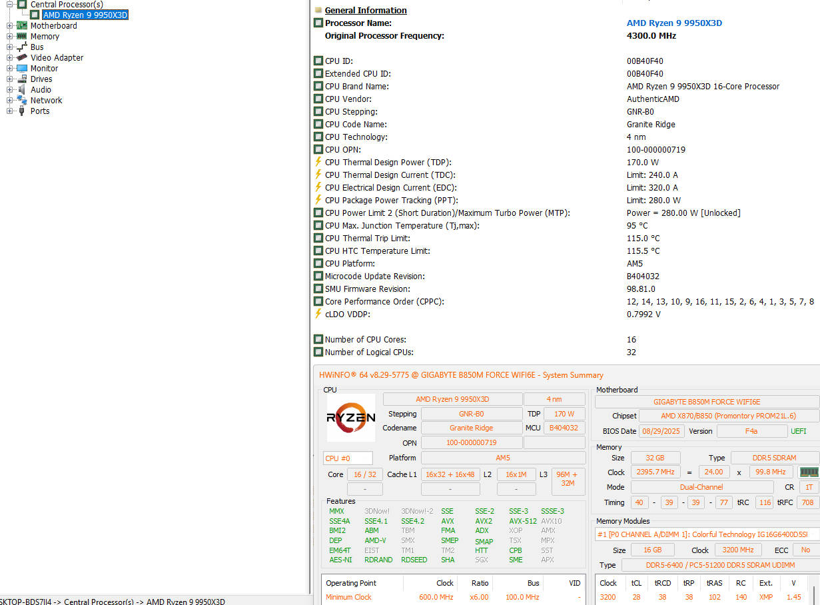Click the lightning icon for CPU Electrical Design Current (EDC)
Image resolution: width=820 pixels, height=605 pixels.
[318, 188]
